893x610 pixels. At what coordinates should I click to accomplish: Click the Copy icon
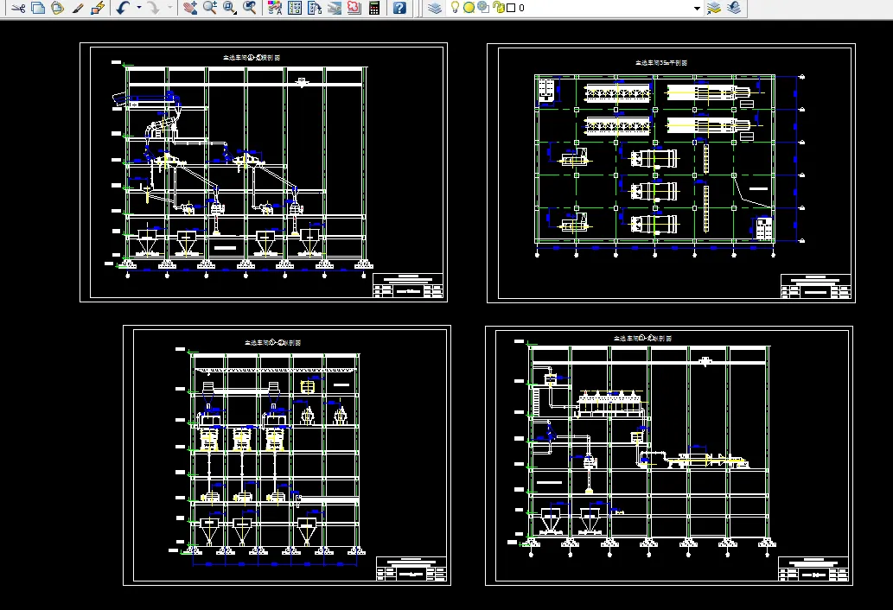[x=38, y=8]
